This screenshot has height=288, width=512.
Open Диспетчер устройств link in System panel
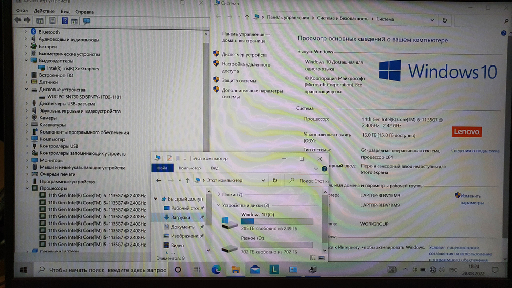(244, 55)
